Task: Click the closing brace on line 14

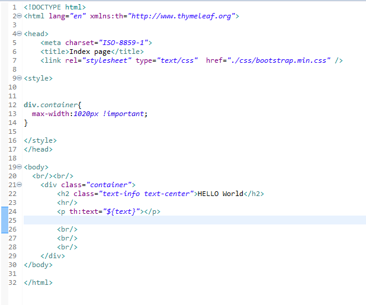Action: [x=25, y=123]
